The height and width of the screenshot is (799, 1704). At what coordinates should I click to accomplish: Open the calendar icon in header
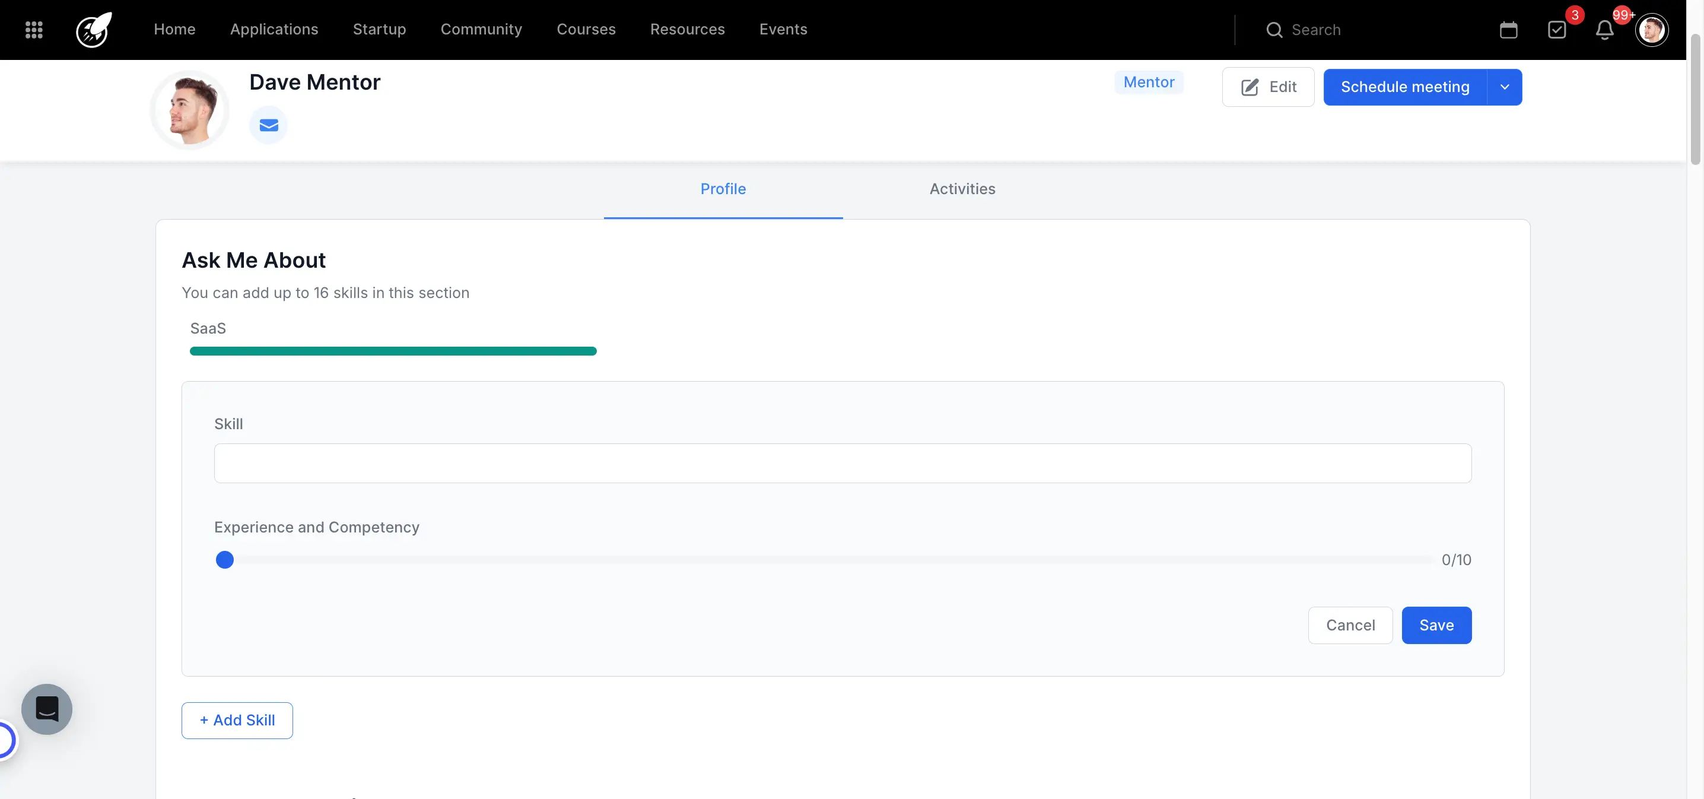pyautogui.click(x=1508, y=30)
